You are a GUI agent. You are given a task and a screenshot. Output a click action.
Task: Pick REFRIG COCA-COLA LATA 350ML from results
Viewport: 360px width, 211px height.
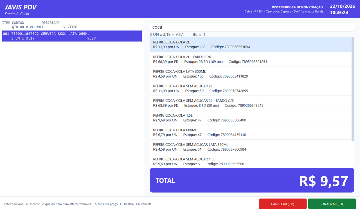(x=251, y=74)
